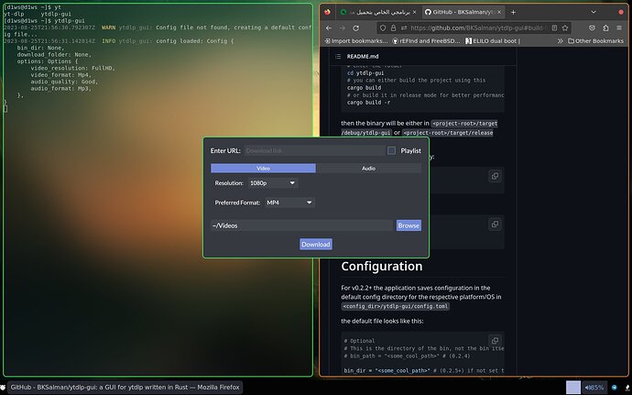Open the README.md outline list icon
This screenshot has width=632, height=395.
(338, 57)
